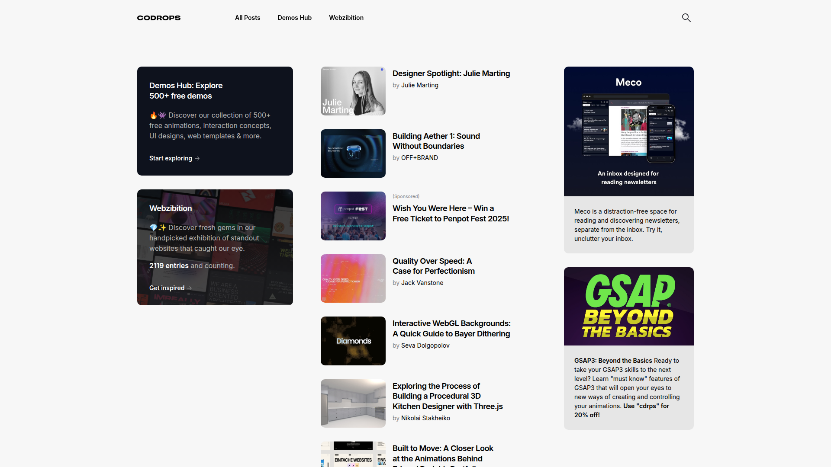This screenshot has width=831, height=467.
Task: Click the 'GSAP3: Beyond the Basics' ad text
Action: pyautogui.click(x=627, y=388)
